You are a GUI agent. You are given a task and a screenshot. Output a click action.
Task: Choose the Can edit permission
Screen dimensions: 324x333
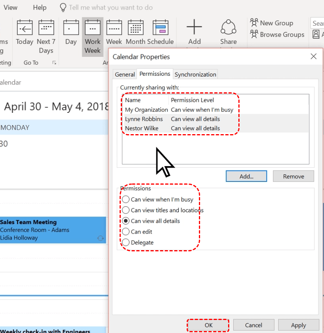(137, 232)
